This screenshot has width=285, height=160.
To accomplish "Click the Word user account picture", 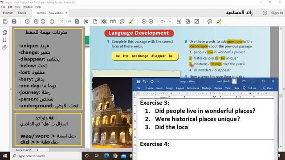I will pos(234,81).
